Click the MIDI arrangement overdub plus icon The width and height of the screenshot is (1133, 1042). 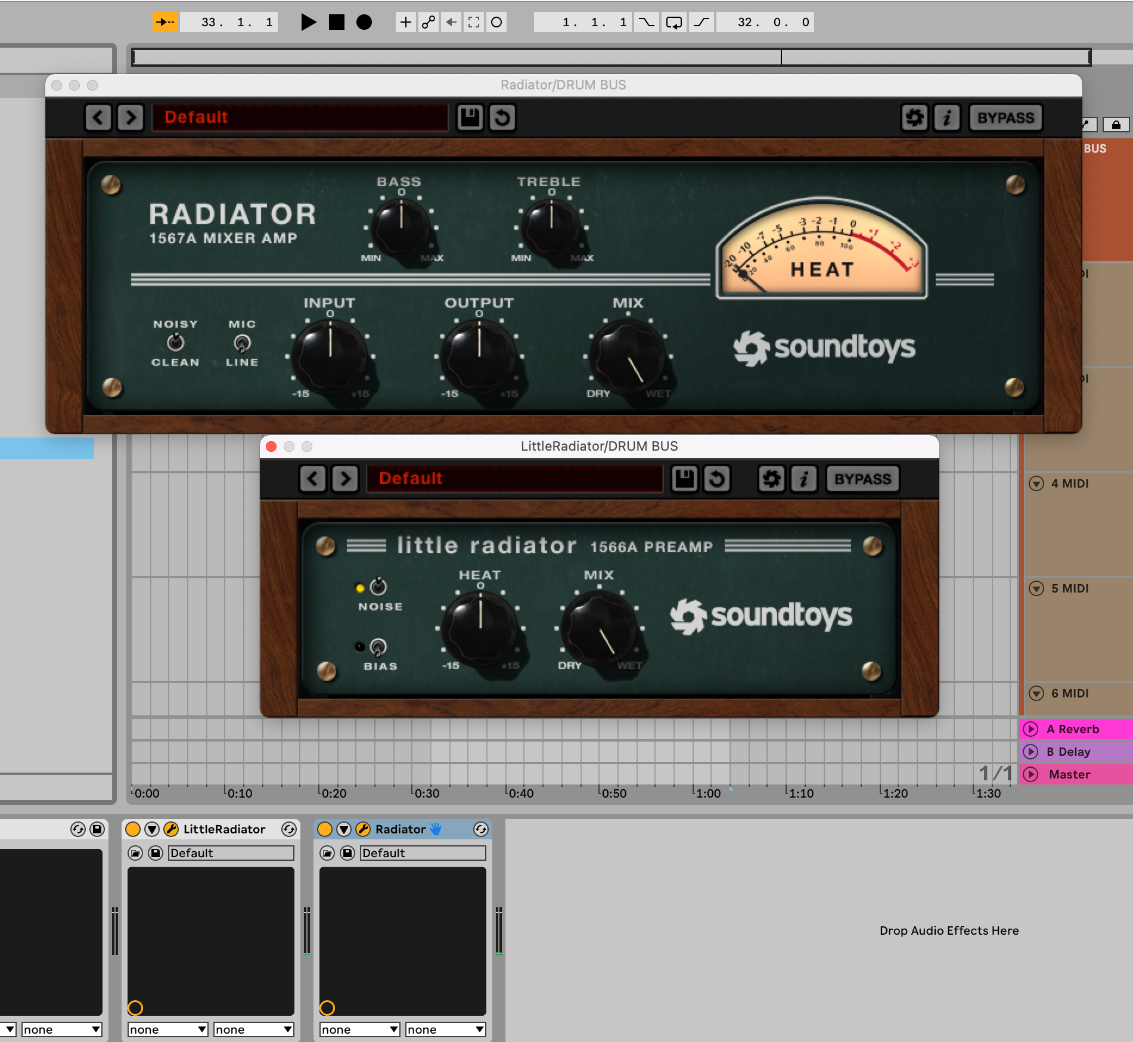[406, 22]
